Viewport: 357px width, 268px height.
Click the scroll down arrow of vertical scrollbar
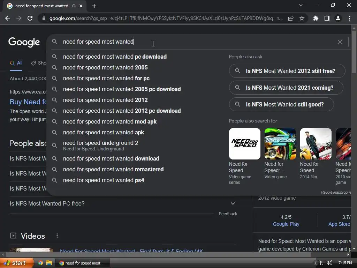pyautogui.click(x=354, y=248)
